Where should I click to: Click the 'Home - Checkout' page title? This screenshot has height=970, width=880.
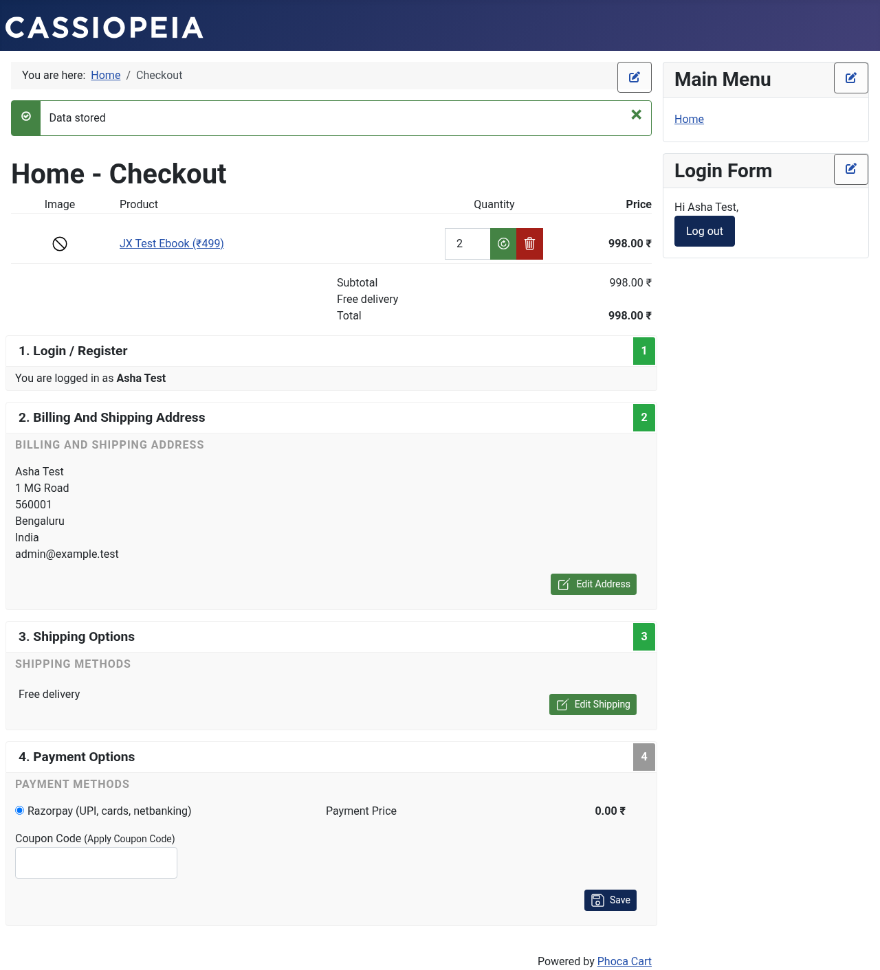(119, 174)
